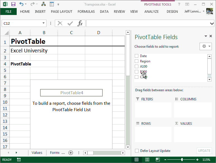Open the VIEW tab

pyautogui.click(x=134, y=12)
